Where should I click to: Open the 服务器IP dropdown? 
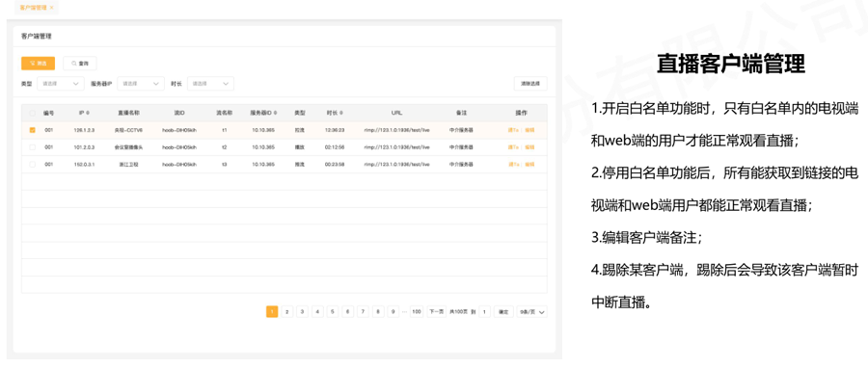[141, 84]
